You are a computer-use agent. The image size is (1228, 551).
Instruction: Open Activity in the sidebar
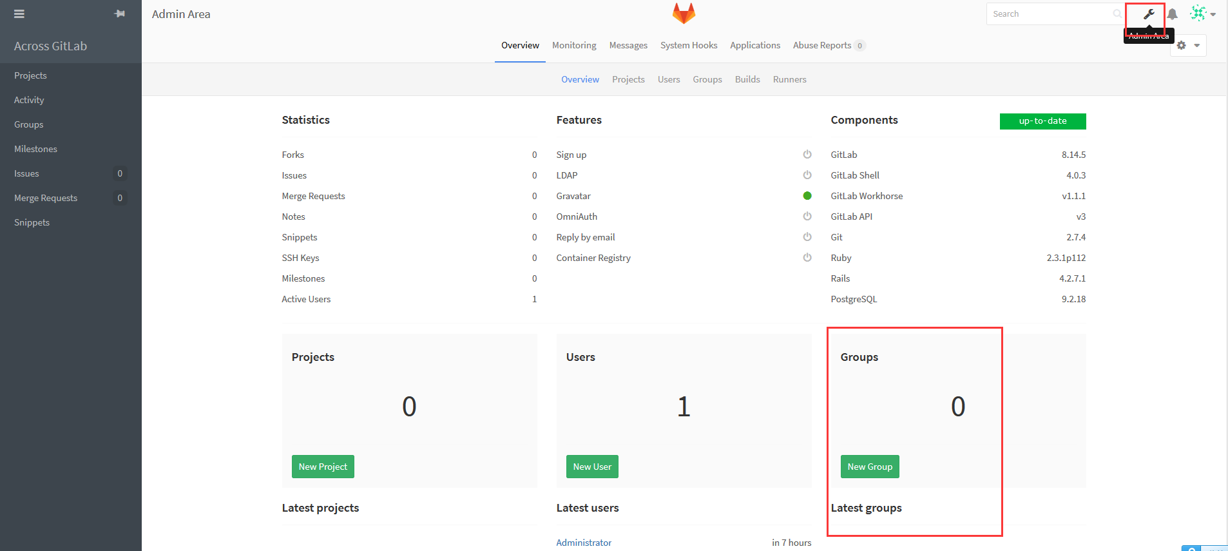71,100
